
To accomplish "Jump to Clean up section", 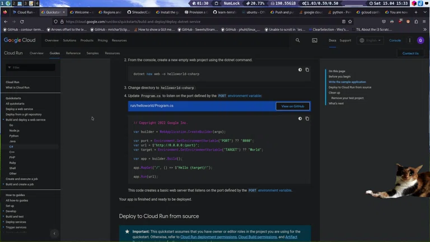I will [x=334, y=93].
